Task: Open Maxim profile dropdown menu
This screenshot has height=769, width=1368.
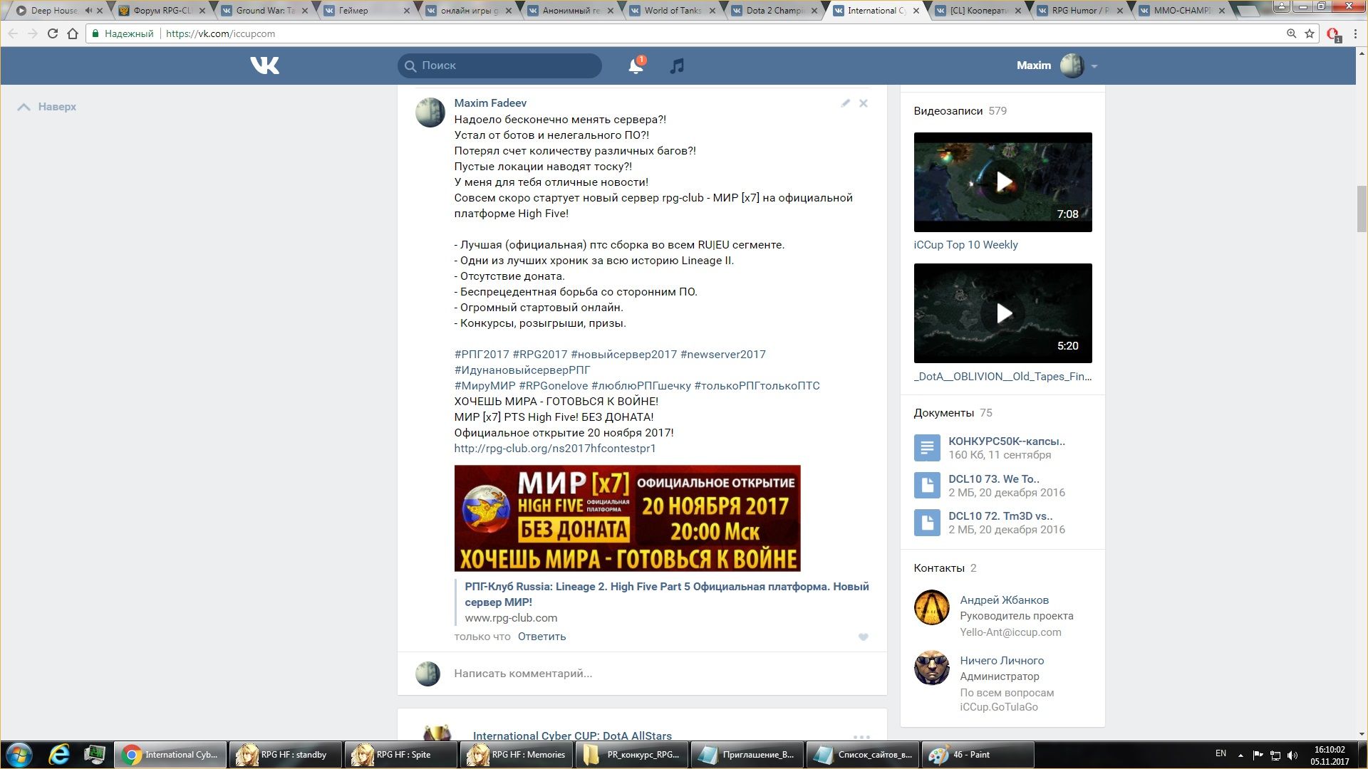Action: [1094, 66]
